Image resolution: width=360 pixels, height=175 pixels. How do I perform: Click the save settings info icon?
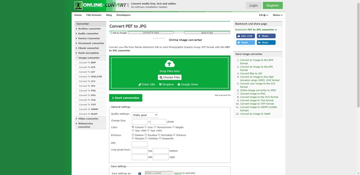(139, 173)
